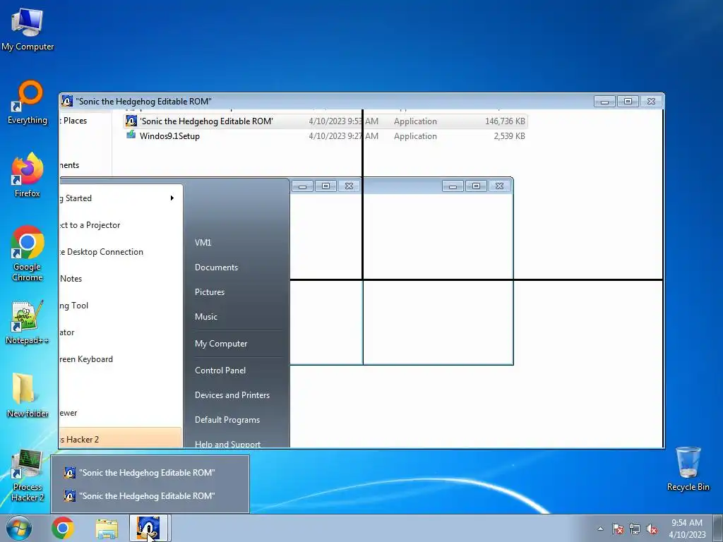Viewport: 723px width, 542px height.
Task: Minimize the main Sonic ROM window
Action: (604, 101)
